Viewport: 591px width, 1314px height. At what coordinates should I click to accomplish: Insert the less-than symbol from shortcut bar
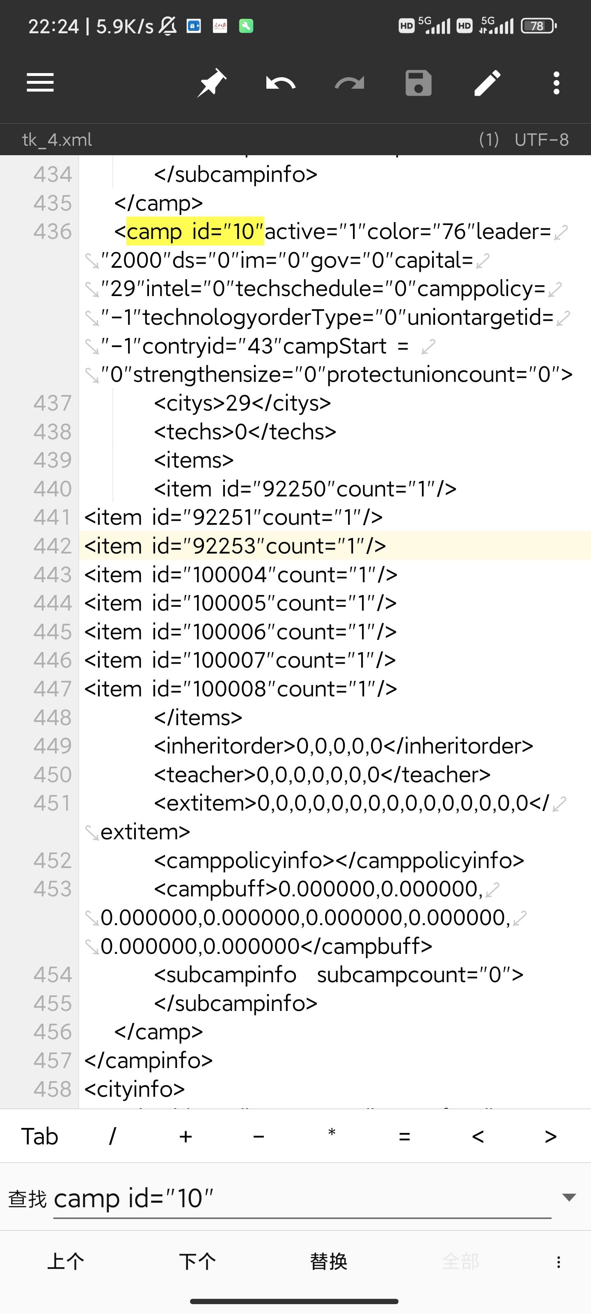tap(478, 1137)
